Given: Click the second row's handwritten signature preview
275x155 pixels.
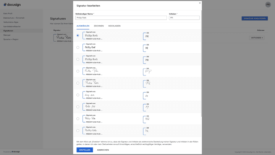Looking at the screenshot, I should click(x=91, y=47).
